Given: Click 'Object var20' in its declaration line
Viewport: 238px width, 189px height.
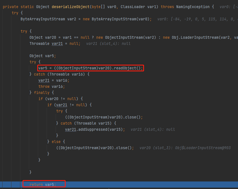Looking at the screenshot, I should click(43, 37).
